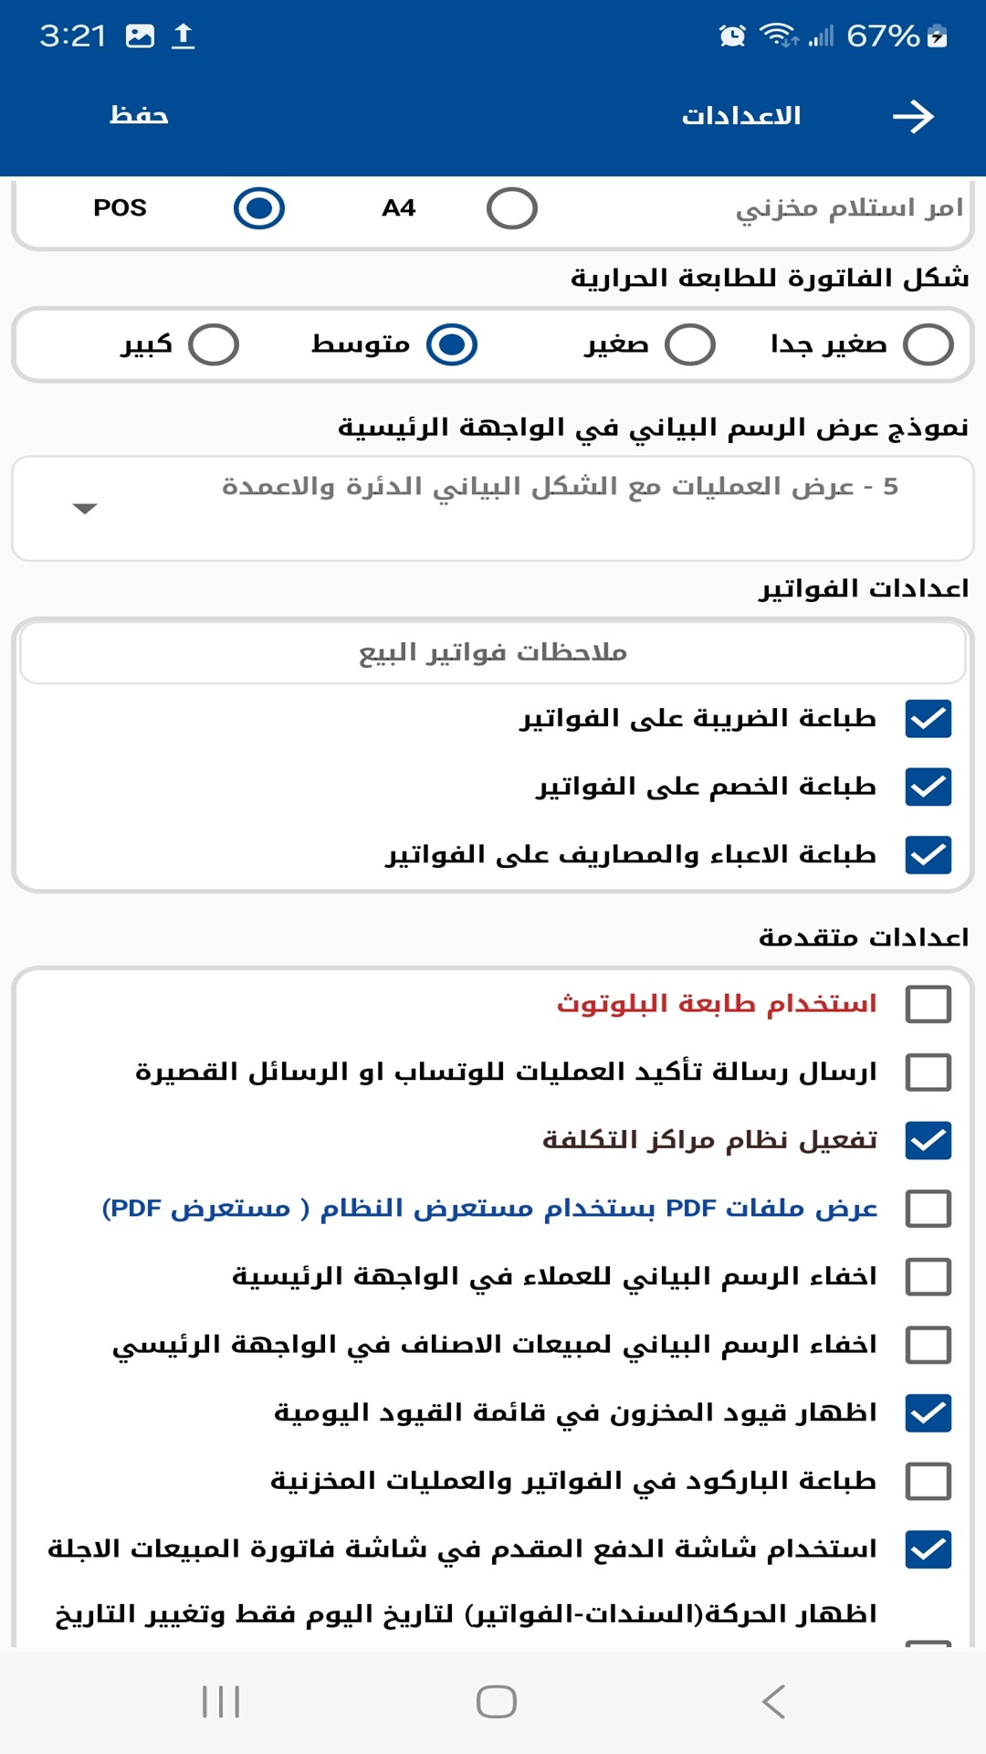
Task: Disable طباعة الضريبة على الفواتير
Action: point(928,719)
